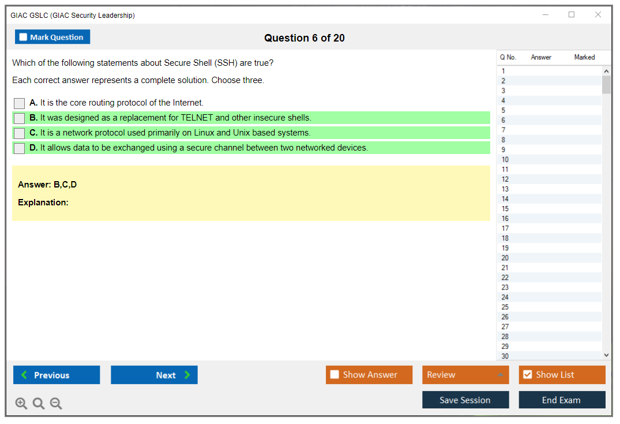Click the zoom out magnifier icon
Viewport: 620px width, 424px height.
click(x=56, y=404)
